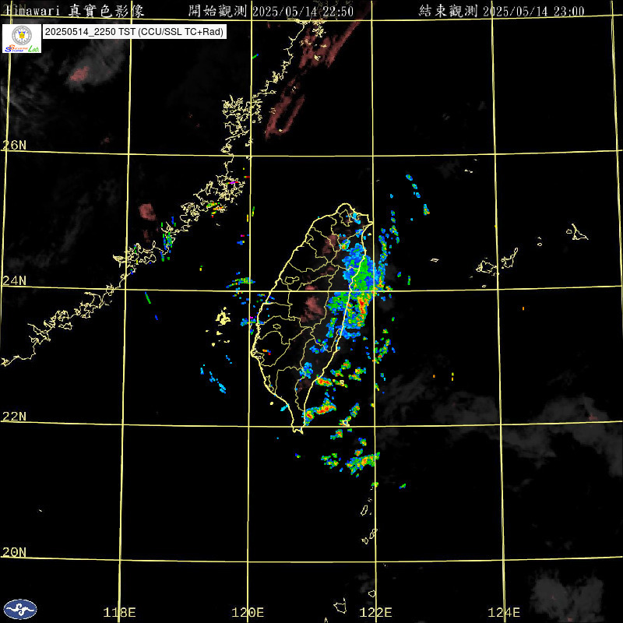Click the 20N latitude label
Image resolution: width=623 pixels, height=623 pixels.
point(14,552)
